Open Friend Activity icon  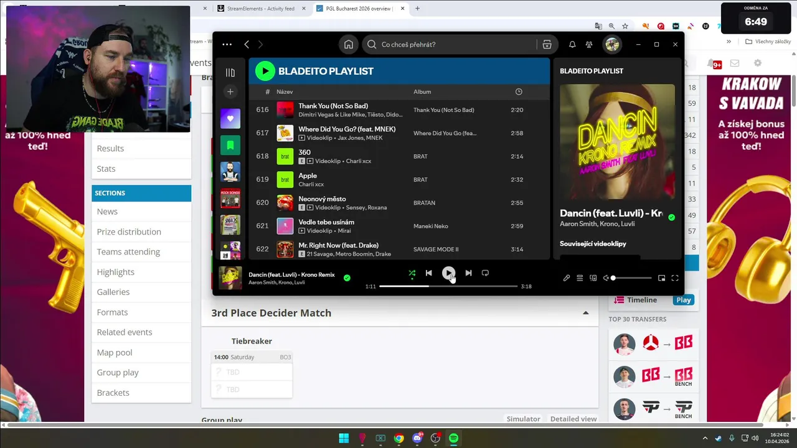tap(589, 45)
